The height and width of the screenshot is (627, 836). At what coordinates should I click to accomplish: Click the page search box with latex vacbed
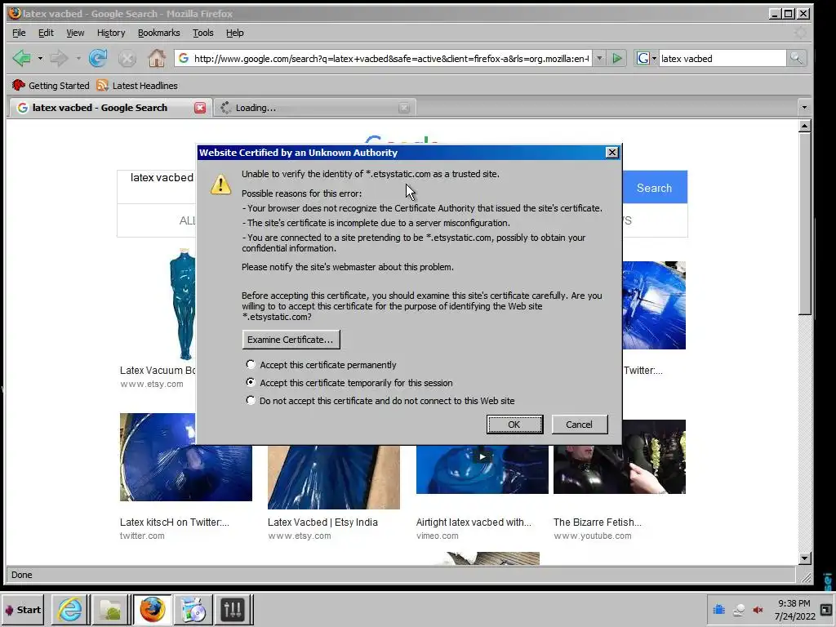pos(162,177)
